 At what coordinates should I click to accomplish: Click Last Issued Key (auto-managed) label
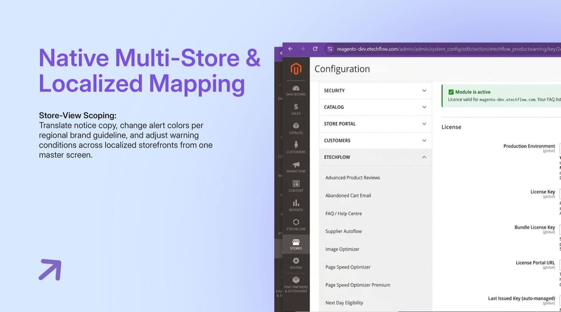[x=521, y=298]
